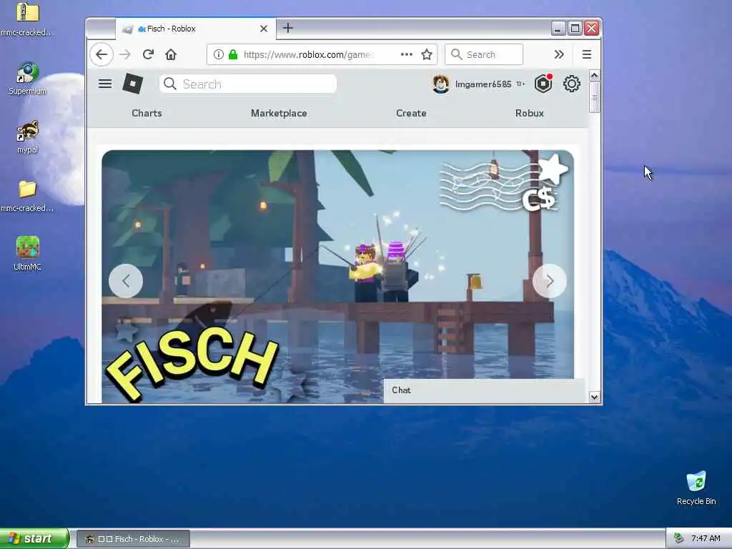Image resolution: width=732 pixels, height=549 pixels.
Task: Bookmark this page with the star
Action: coord(427,54)
